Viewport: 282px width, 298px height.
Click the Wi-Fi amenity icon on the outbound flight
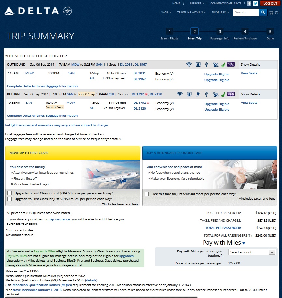click(189, 65)
